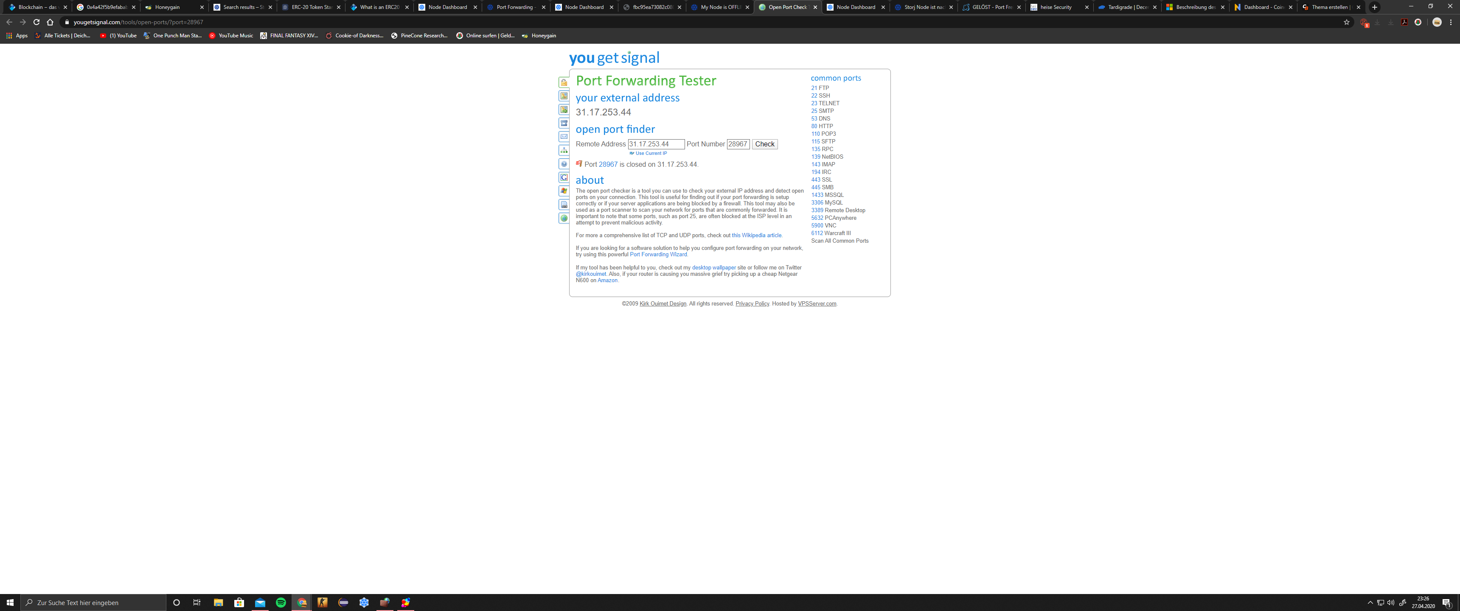Screen dimensions: 1460x611
Task: Click the Windows flag sidebar icon
Action: click(x=564, y=191)
